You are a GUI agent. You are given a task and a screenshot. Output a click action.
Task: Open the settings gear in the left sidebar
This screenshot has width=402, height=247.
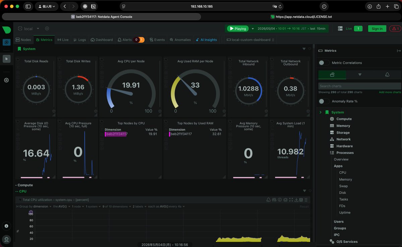6,80
